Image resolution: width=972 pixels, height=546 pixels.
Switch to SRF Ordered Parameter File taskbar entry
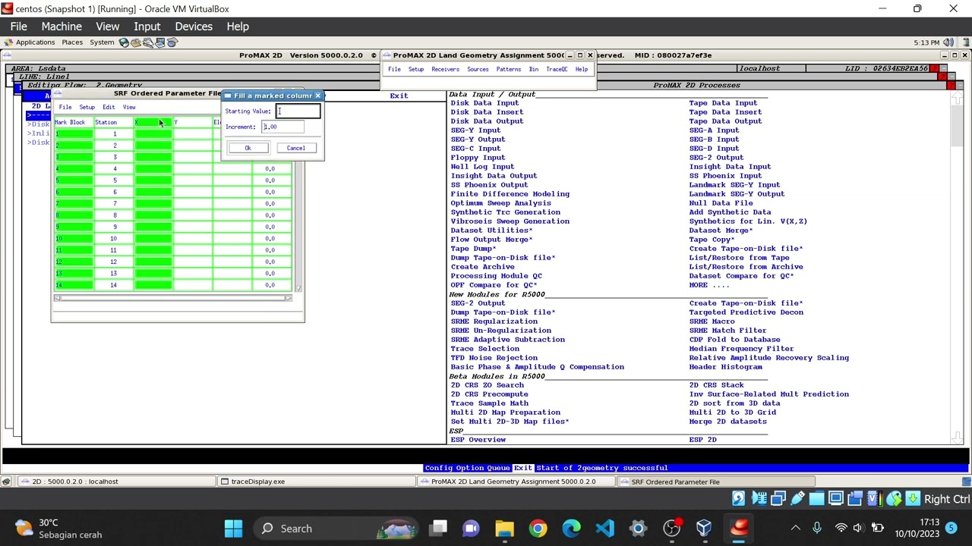(x=715, y=482)
